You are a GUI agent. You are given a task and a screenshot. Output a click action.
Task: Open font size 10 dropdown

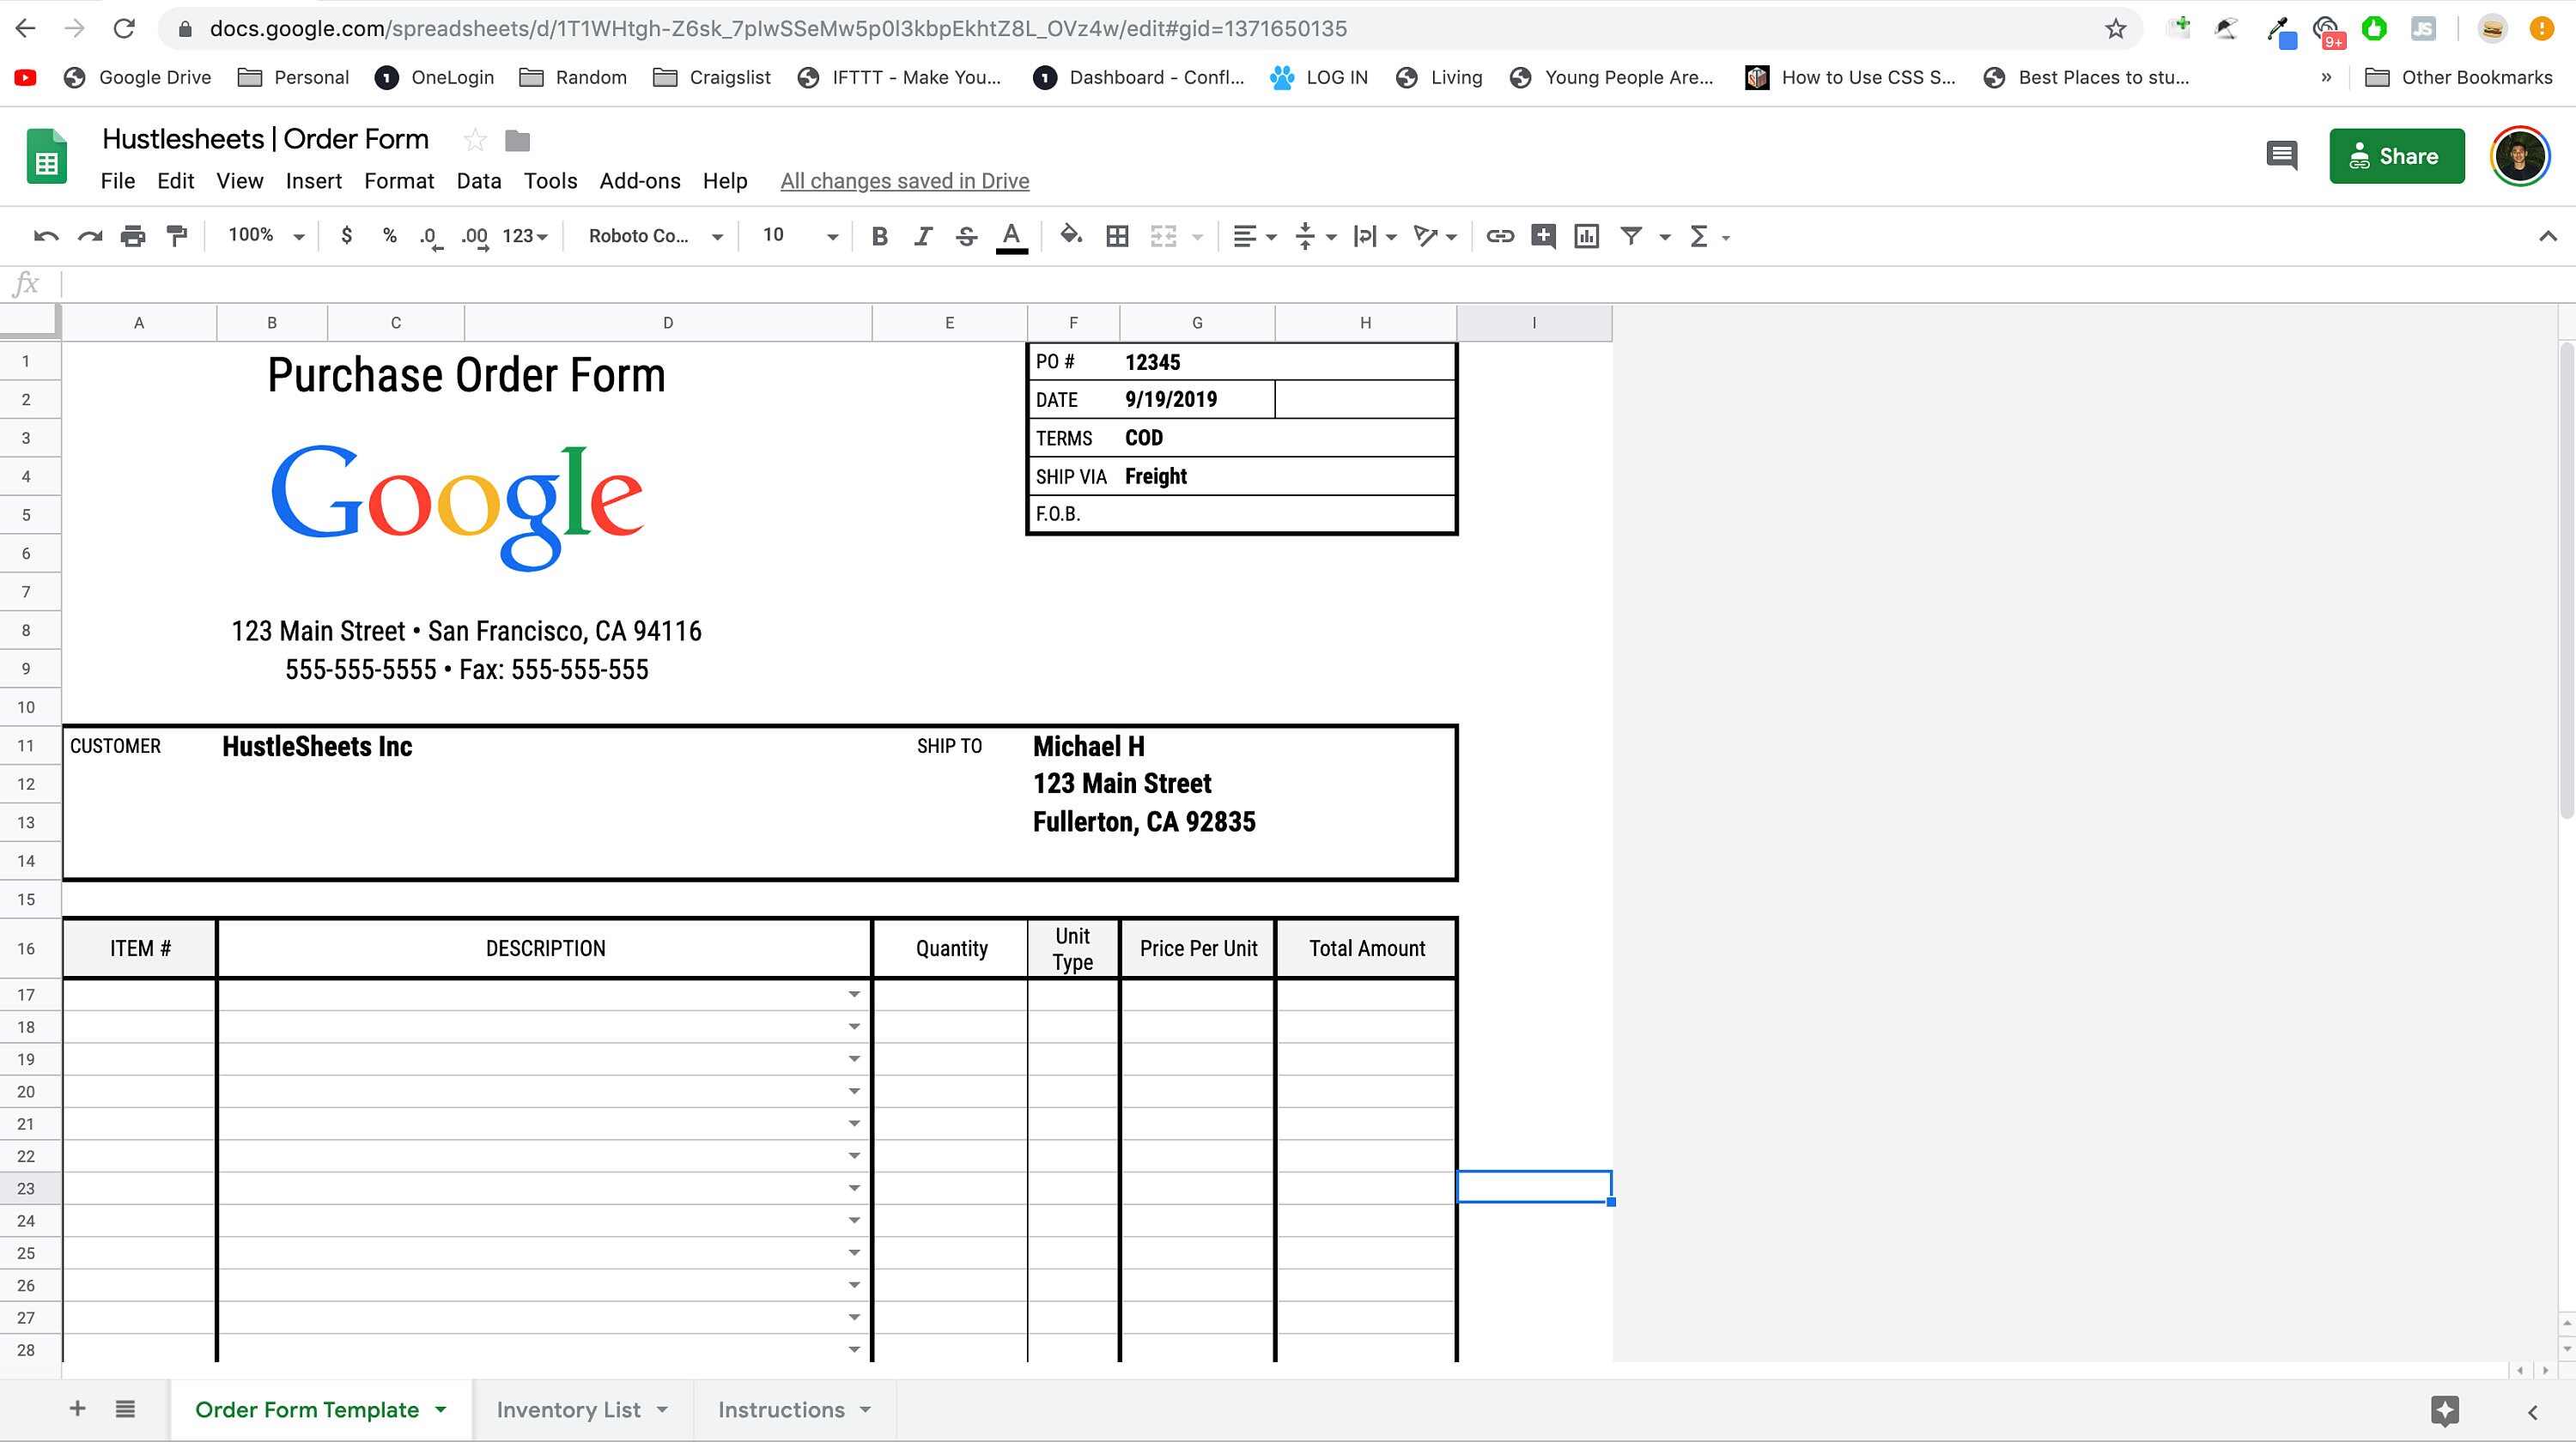[x=799, y=236]
